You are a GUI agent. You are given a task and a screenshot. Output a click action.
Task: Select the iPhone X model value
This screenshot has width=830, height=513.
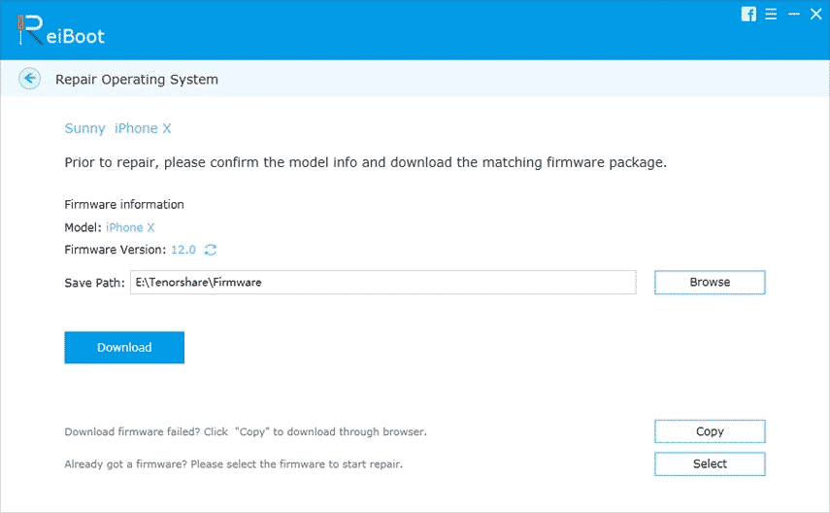(x=130, y=227)
